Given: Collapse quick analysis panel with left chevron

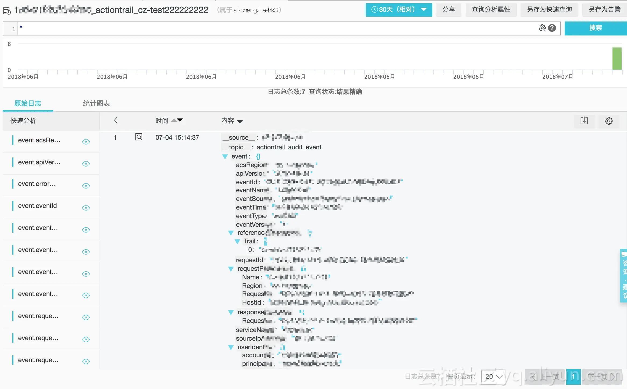Looking at the screenshot, I should click(116, 120).
